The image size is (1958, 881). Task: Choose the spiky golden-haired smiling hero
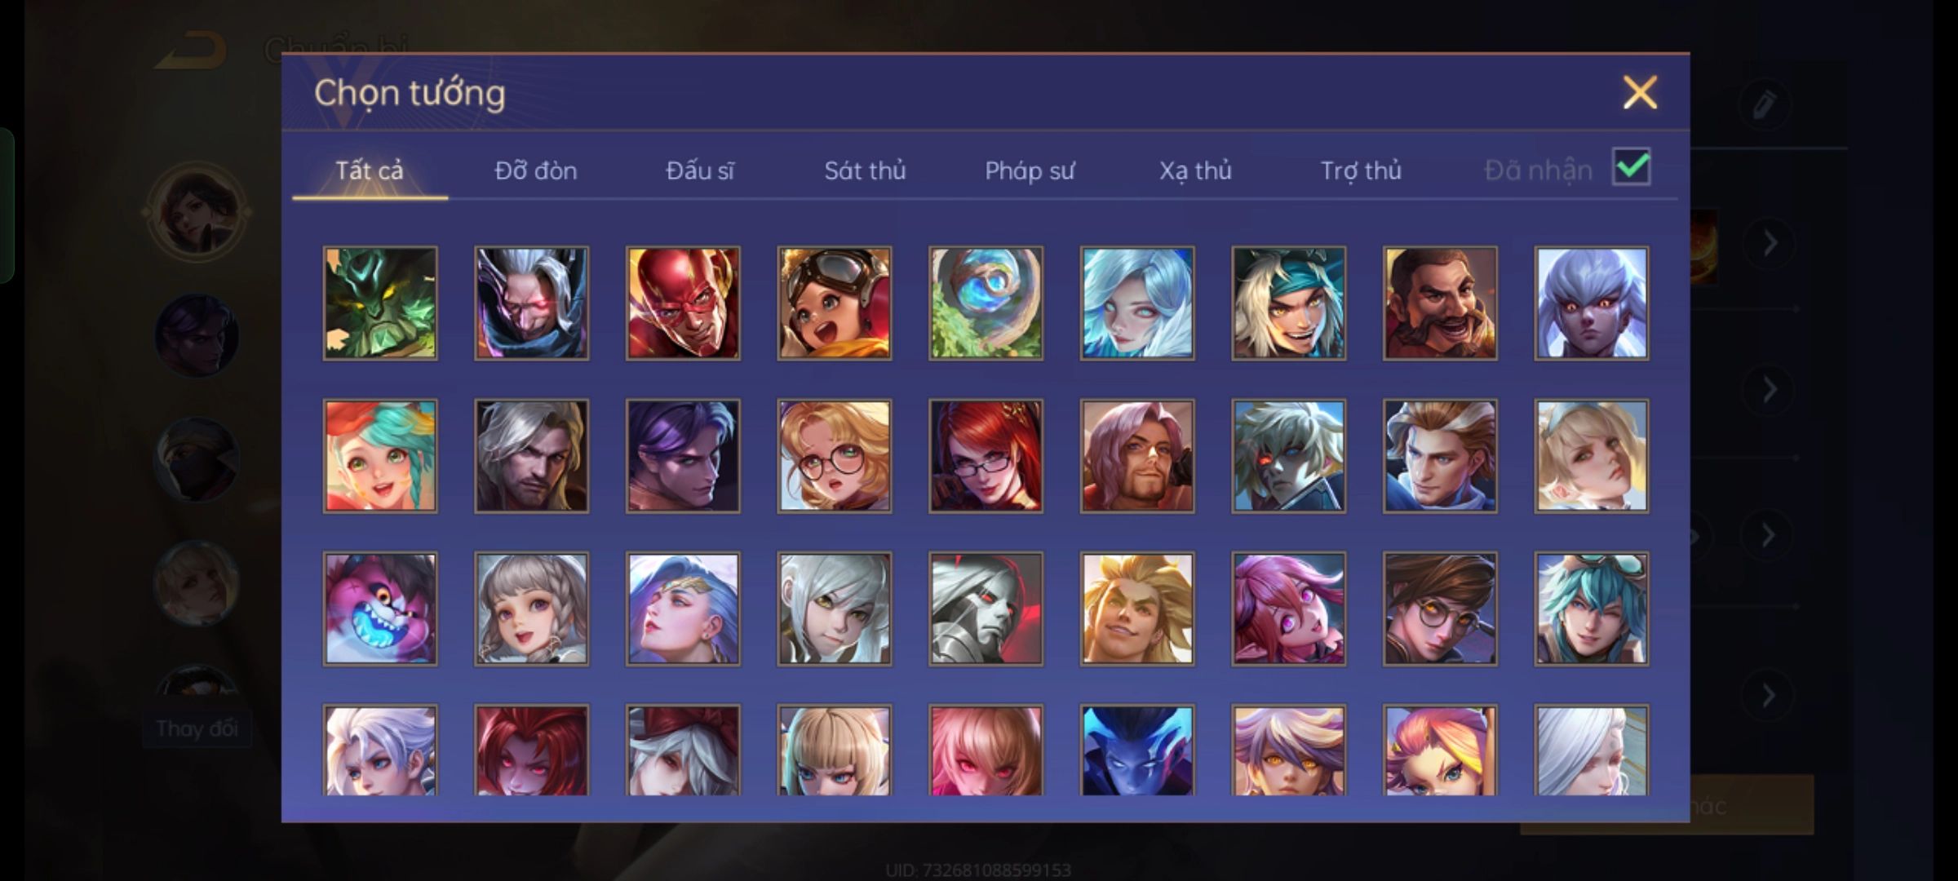coord(1137,609)
